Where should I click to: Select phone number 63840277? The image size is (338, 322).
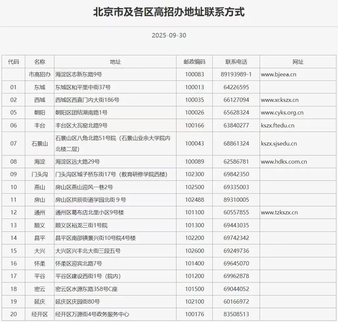pyautogui.click(x=236, y=125)
